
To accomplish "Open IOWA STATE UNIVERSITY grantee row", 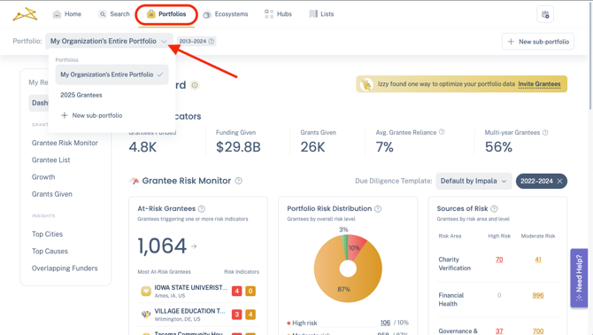I will tap(198, 291).
